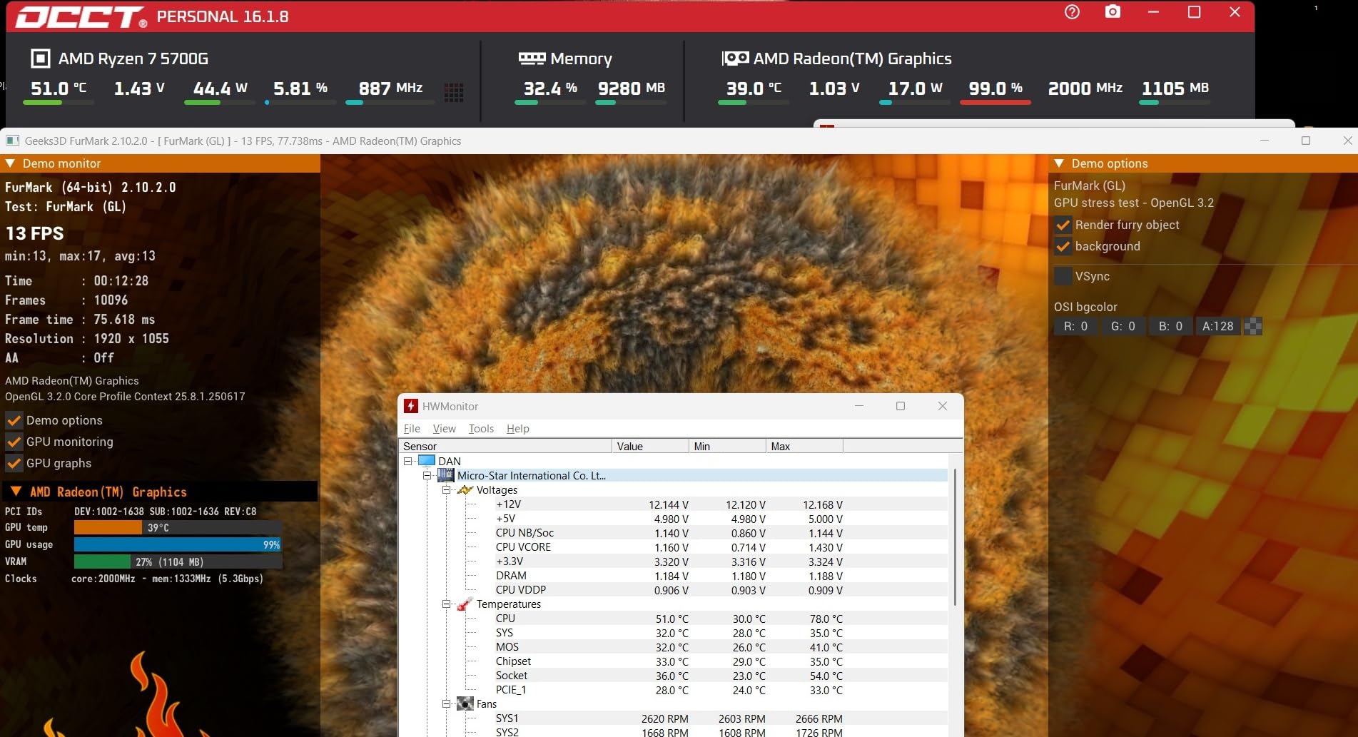Toggle the GPU monitoring checkbox

click(14, 442)
